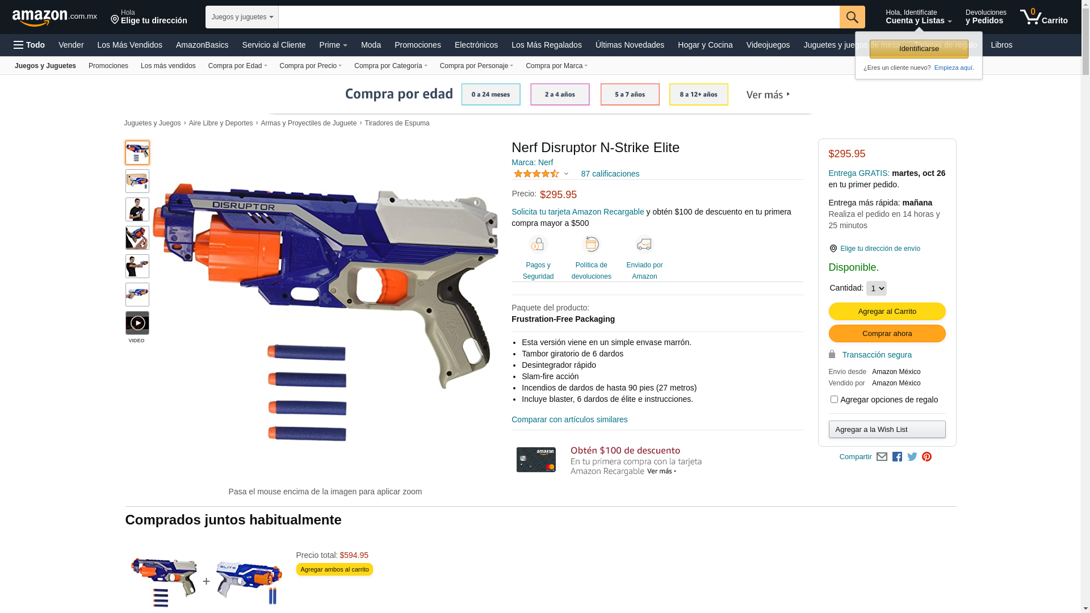The height and width of the screenshot is (613, 1090).
Task: Open the Cantidad quantity dropdown
Action: (876, 288)
